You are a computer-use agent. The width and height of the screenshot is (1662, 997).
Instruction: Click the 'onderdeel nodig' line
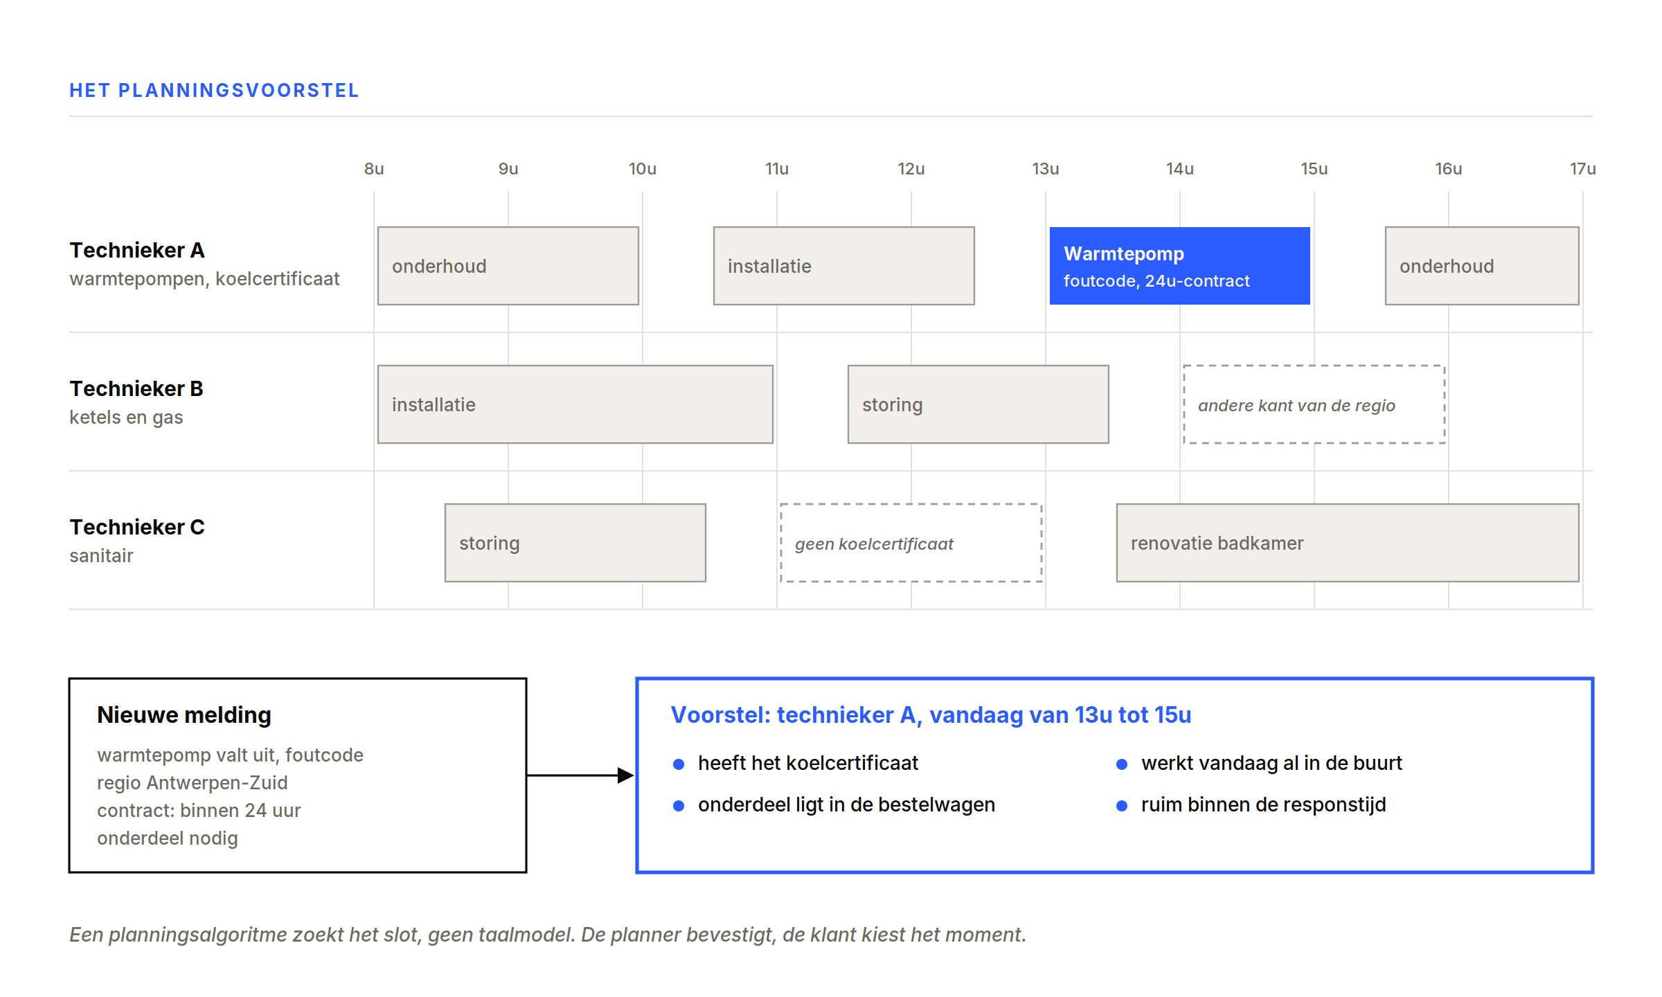click(x=168, y=838)
